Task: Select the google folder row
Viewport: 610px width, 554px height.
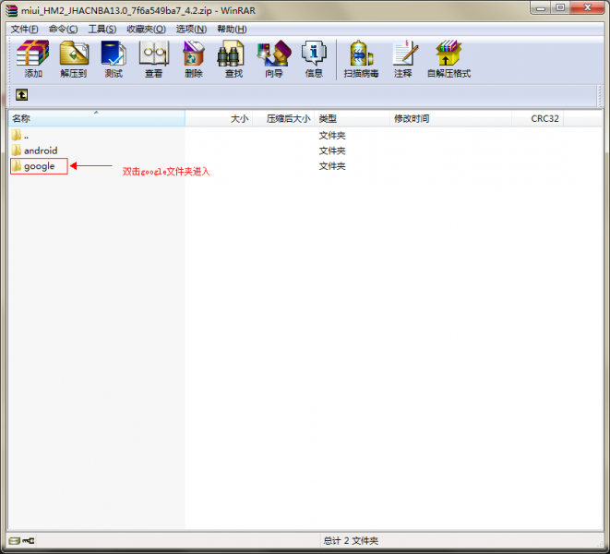Action: [x=39, y=166]
